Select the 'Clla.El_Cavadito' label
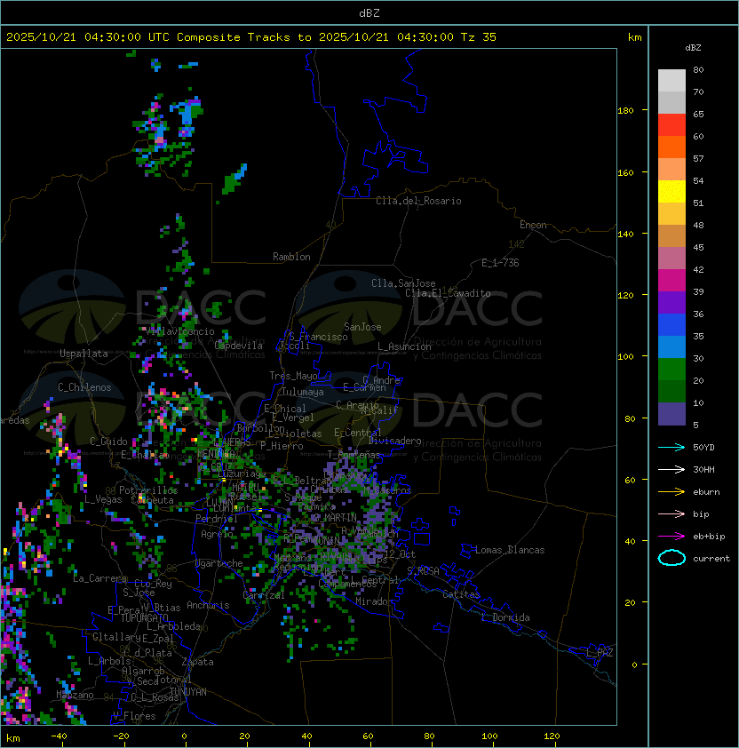Image resolution: width=739 pixels, height=748 pixels. [x=448, y=293]
